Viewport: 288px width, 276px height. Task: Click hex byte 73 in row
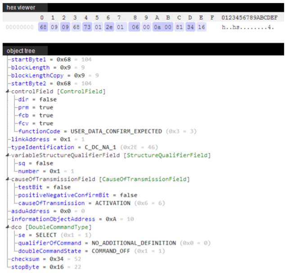coord(85,27)
